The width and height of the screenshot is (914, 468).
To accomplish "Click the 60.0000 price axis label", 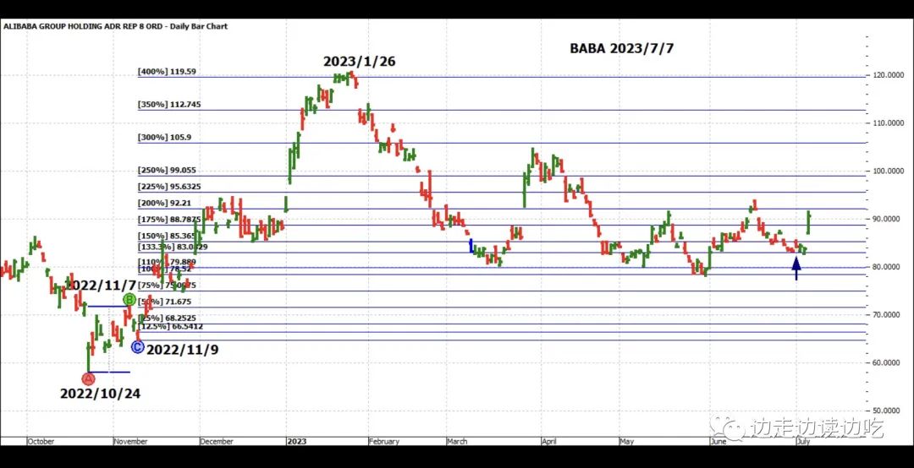I will point(885,362).
